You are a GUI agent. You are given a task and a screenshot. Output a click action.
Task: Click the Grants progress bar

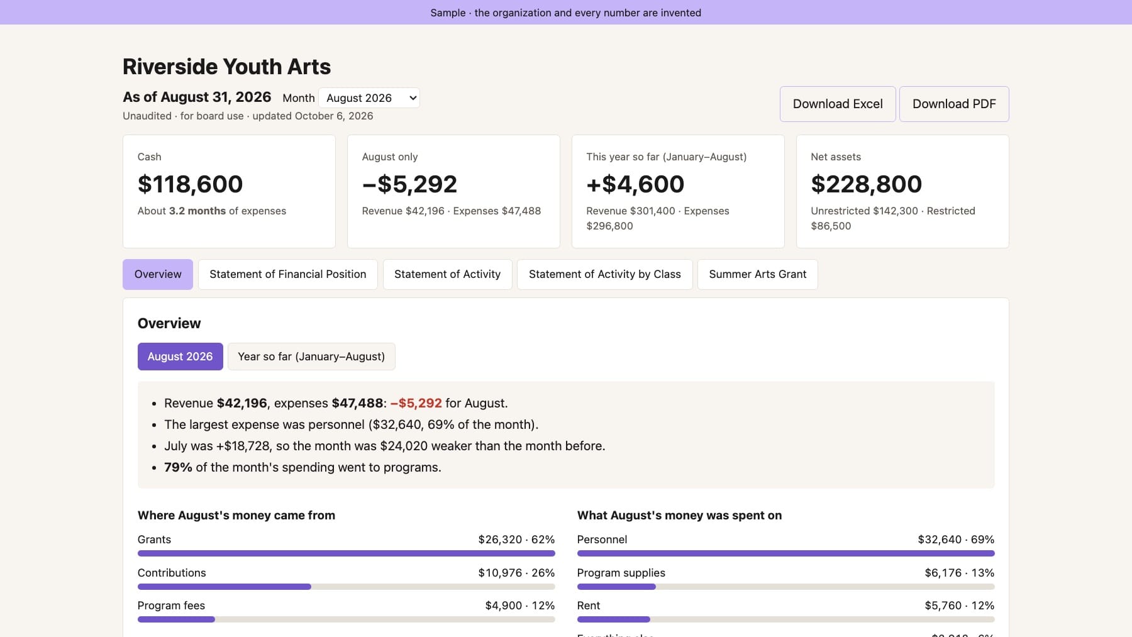tap(347, 553)
